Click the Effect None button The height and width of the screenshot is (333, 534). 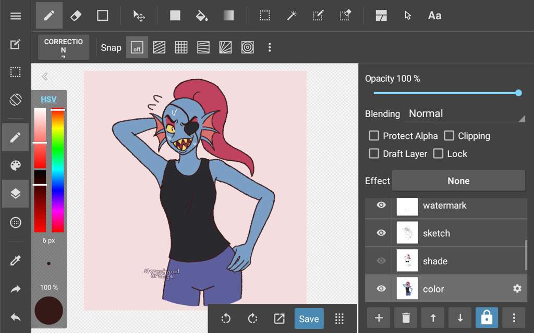click(x=458, y=181)
